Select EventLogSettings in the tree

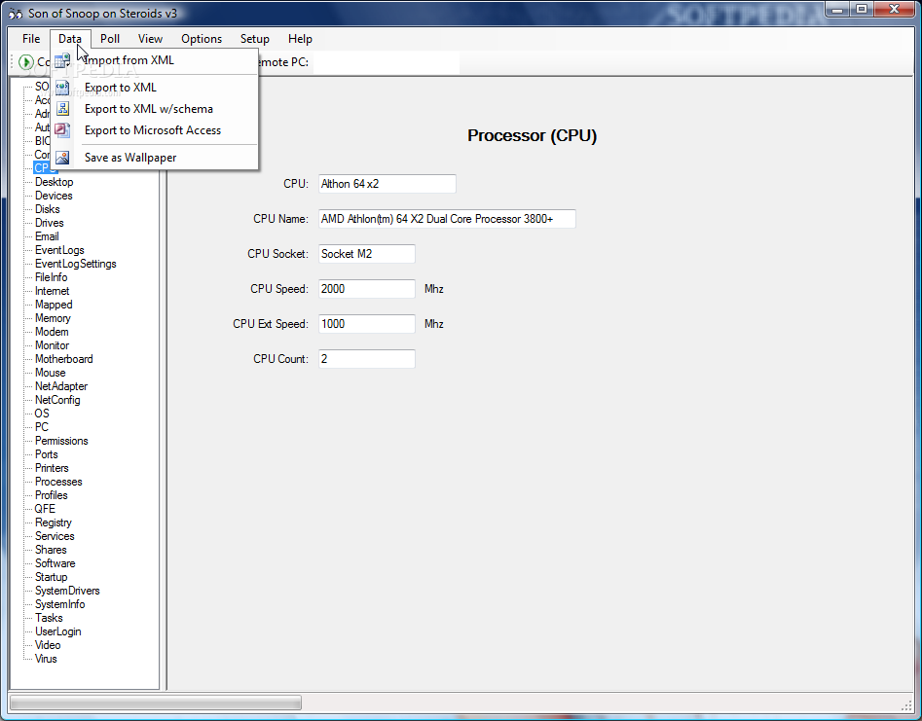[x=75, y=264]
